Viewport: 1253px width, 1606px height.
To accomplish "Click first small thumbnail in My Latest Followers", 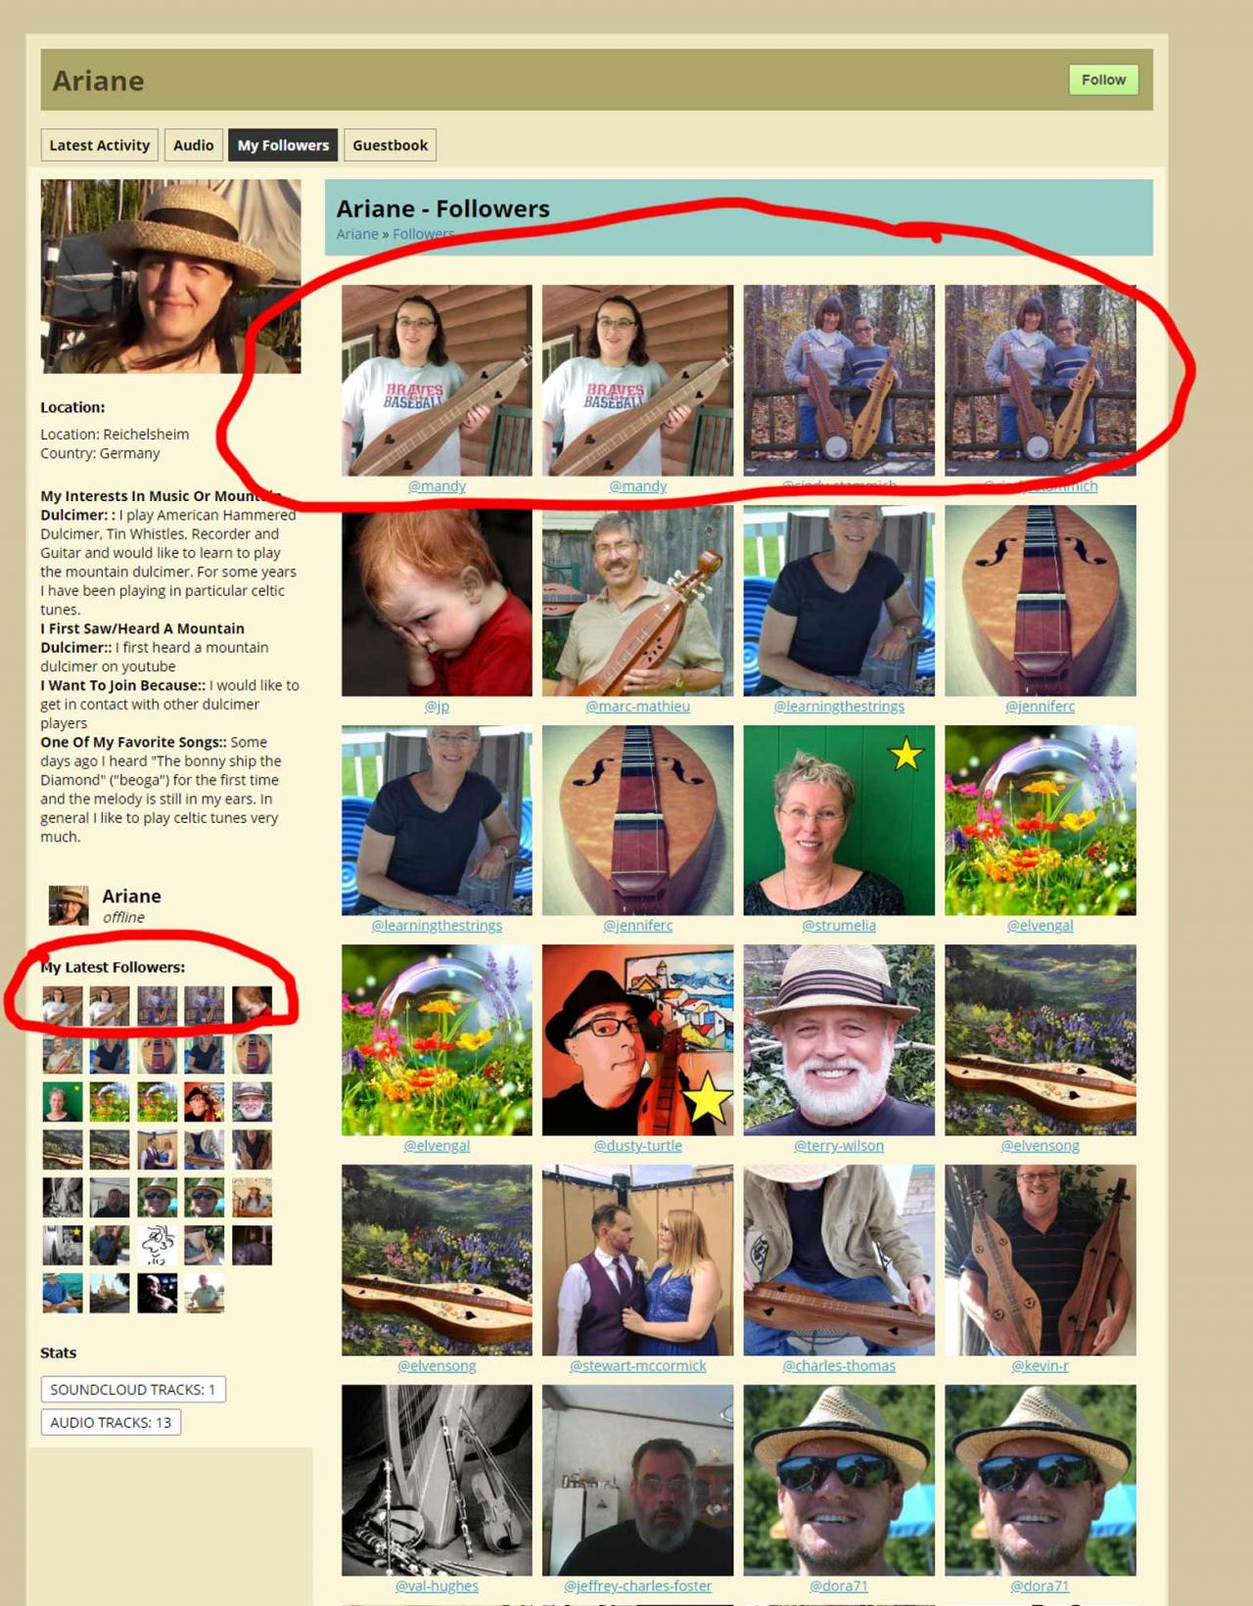I will point(62,1006).
